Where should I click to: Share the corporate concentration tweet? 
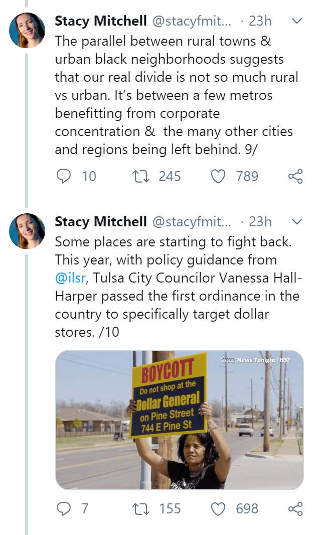[x=295, y=176]
